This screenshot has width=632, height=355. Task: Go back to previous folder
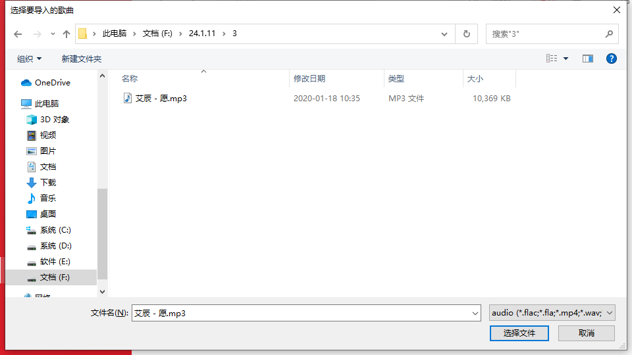click(x=18, y=34)
